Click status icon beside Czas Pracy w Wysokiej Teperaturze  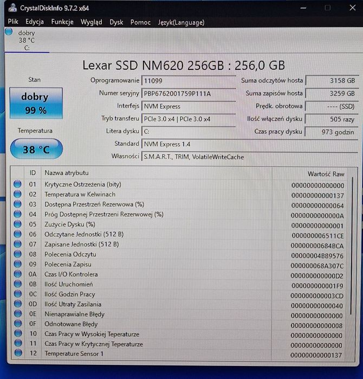[18, 333]
